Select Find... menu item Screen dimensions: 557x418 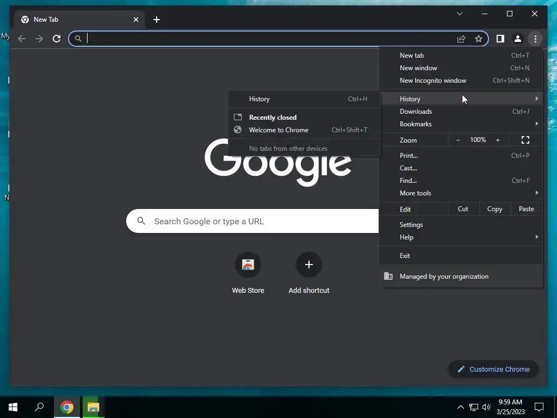pyautogui.click(x=461, y=181)
